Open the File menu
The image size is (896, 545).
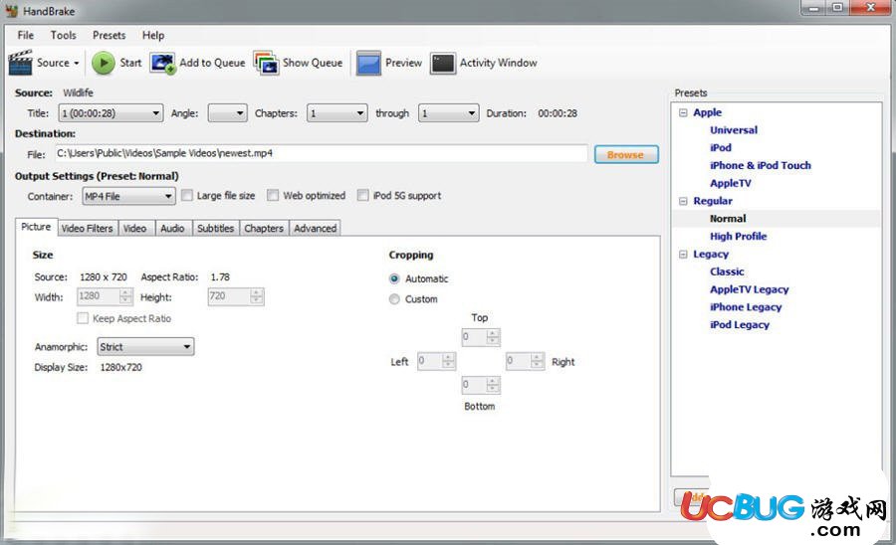pyautogui.click(x=26, y=36)
